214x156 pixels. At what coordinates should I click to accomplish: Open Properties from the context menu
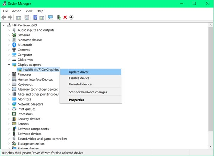(90, 100)
